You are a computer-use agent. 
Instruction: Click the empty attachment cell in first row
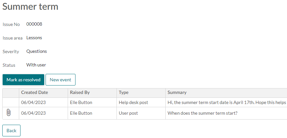point(11,102)
